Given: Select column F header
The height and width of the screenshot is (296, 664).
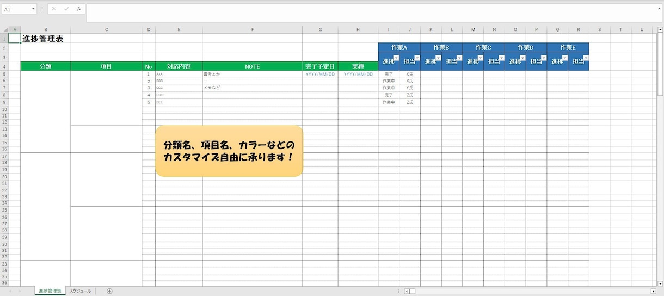Looking at the screenshot, I should (x=253, y=29).
